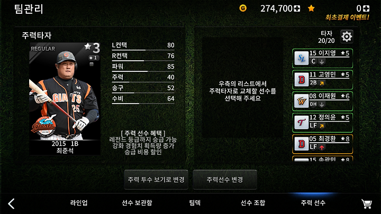Select player 12 정의윤 from the list

pyautogui.click(x=322, y=122)
